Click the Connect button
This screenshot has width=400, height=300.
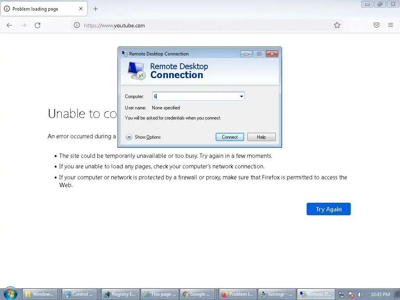click(x=230, y=137)
